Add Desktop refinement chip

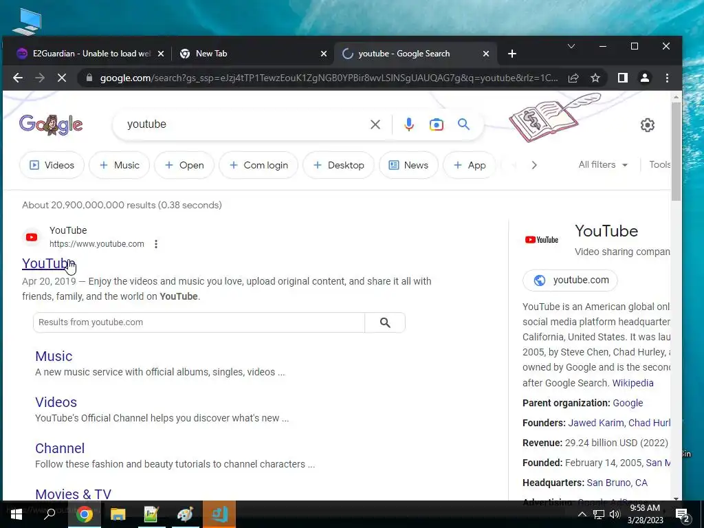(338, 165)
